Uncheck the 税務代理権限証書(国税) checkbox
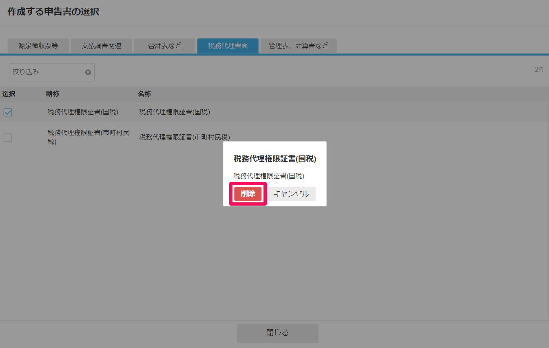This screenshot has width=549, height=348. pyautogui.click(x=7, y=112)
